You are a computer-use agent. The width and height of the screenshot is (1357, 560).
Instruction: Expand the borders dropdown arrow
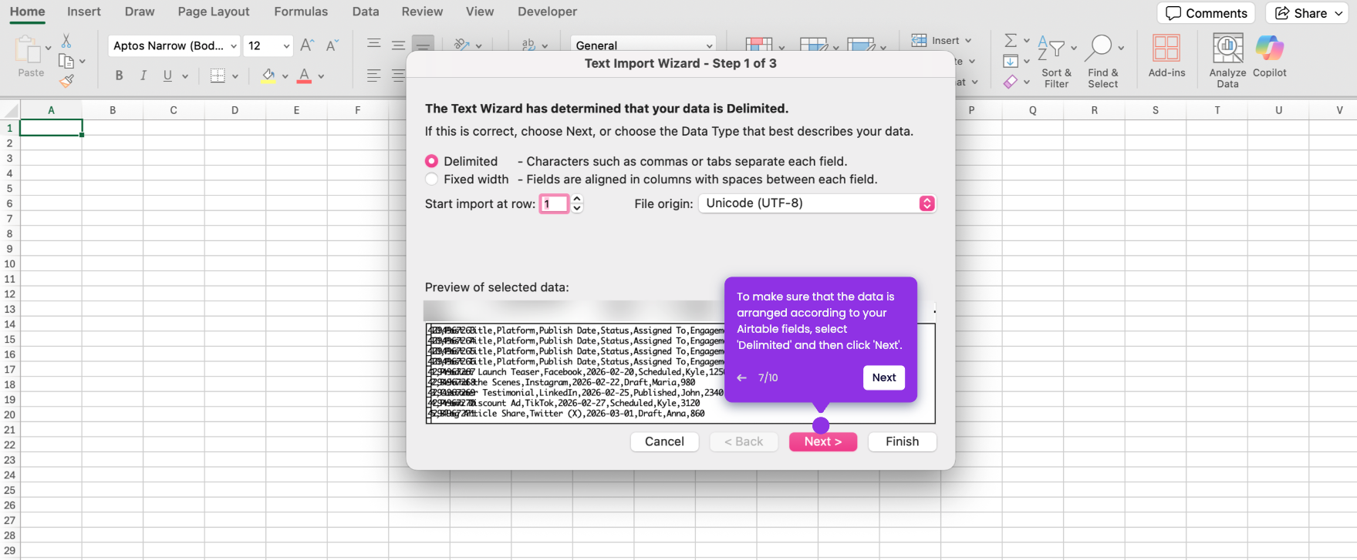[235, 76]
